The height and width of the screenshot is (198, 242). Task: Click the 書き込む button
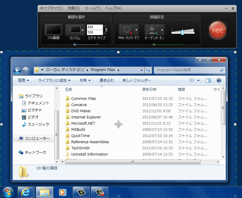107,80
